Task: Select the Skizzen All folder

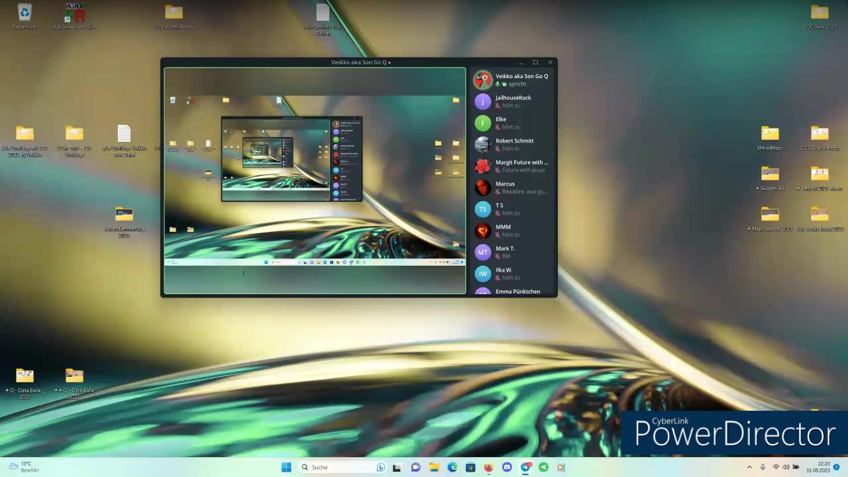Action: point(770,178)
